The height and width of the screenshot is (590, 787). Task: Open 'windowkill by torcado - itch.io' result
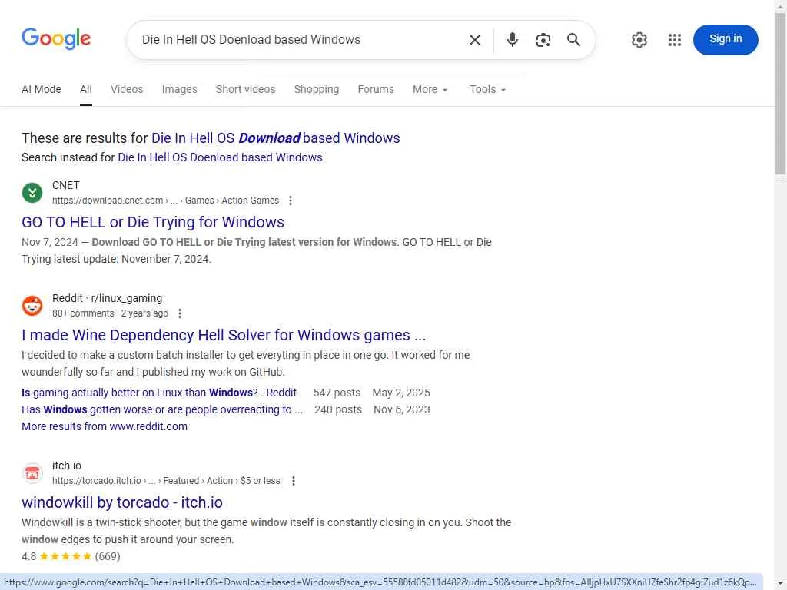122,502
